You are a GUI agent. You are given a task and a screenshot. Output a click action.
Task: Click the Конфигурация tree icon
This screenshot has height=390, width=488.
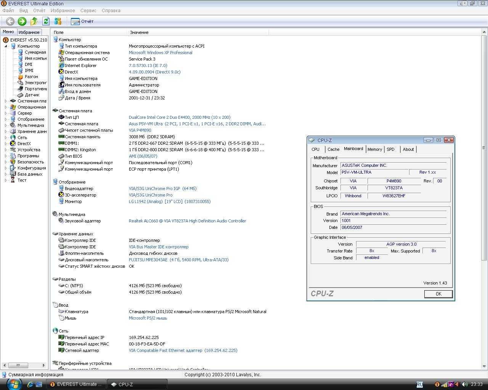tap(13, 168)
